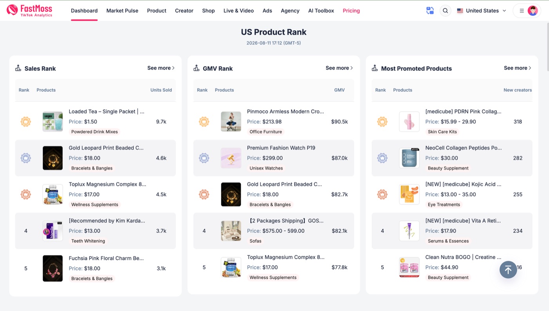Click the GOS sofa product thumbnail

click(231, 231)
